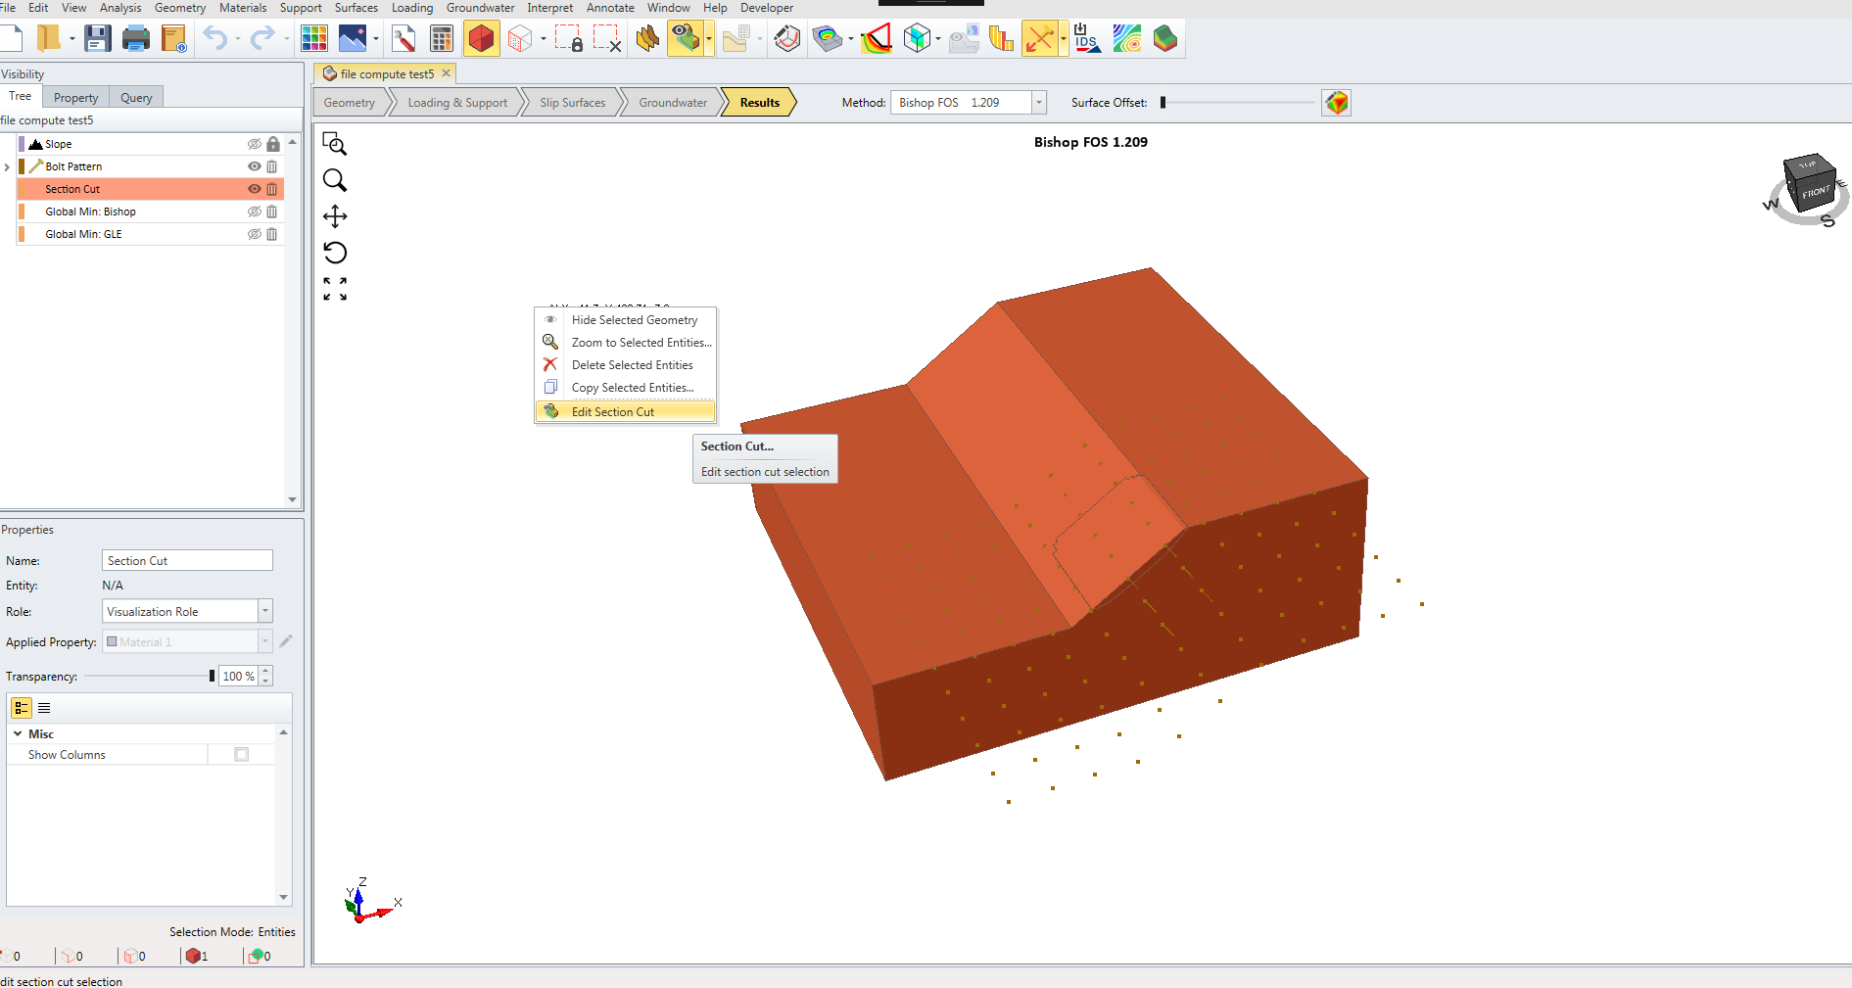Click the Zoom Extents corner-arrows icon
Viewport: 1852px width, 988px height.
335,289
